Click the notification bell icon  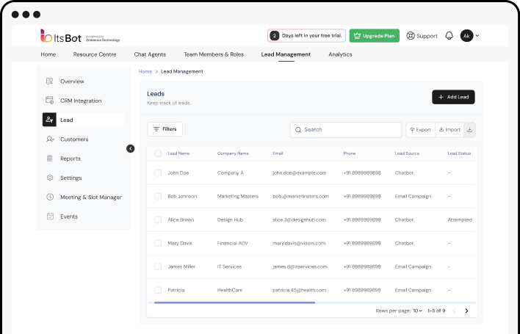449,35
